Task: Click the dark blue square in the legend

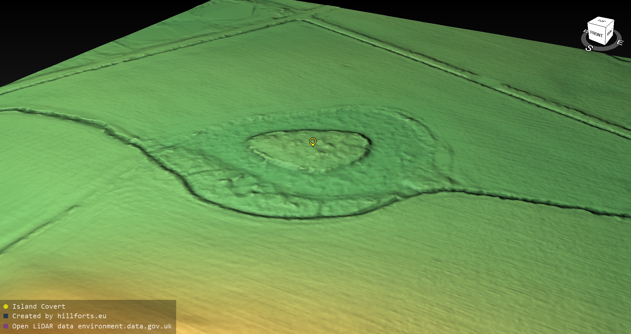Action: pos(6,316)
